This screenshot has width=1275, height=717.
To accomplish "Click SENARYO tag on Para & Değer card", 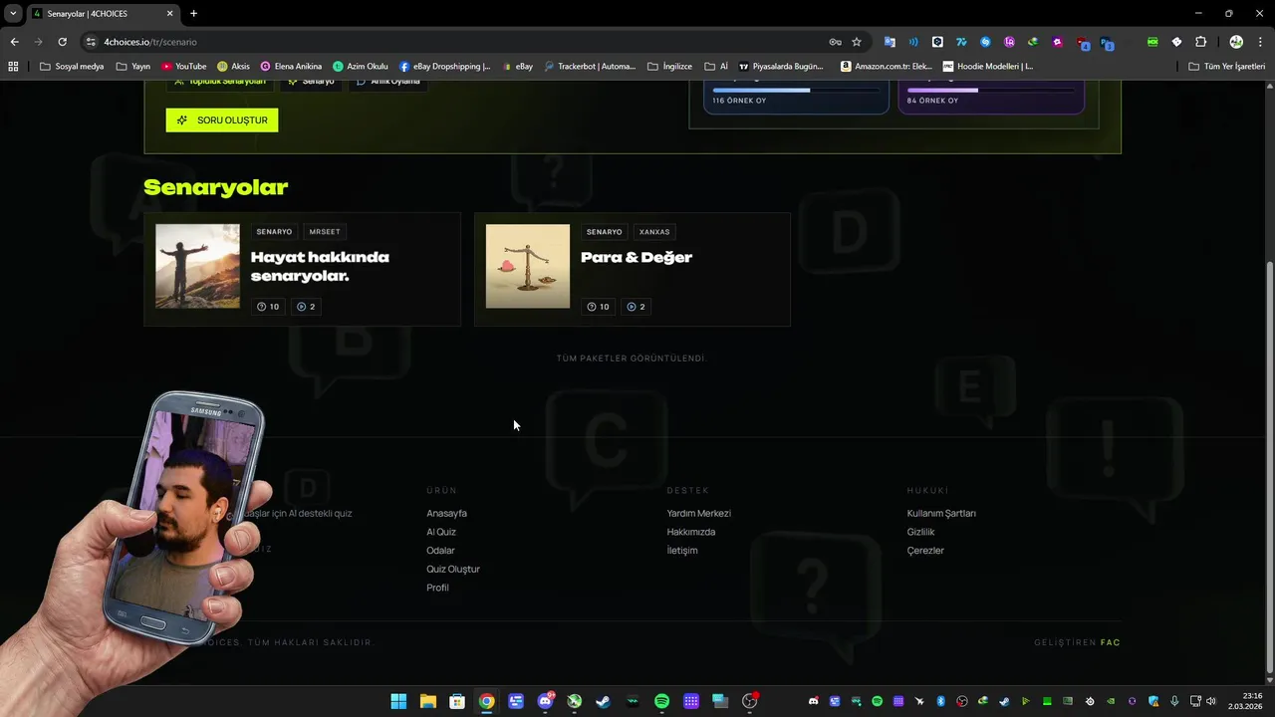I will 604,232.
